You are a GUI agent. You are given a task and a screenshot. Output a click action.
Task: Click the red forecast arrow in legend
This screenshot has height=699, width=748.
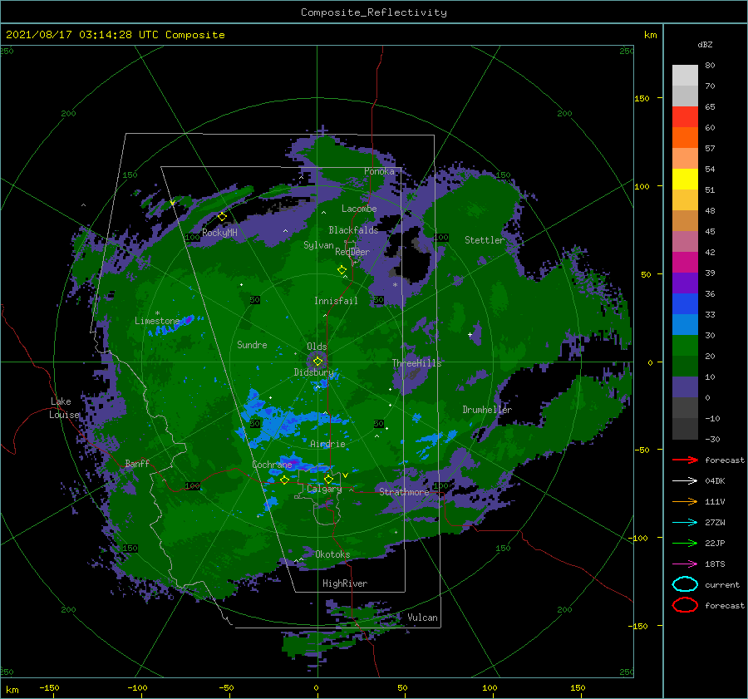[685, 460]
